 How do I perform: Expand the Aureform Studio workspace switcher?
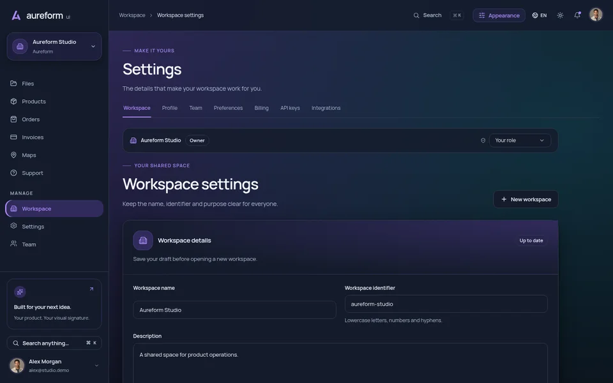(54, 47)
